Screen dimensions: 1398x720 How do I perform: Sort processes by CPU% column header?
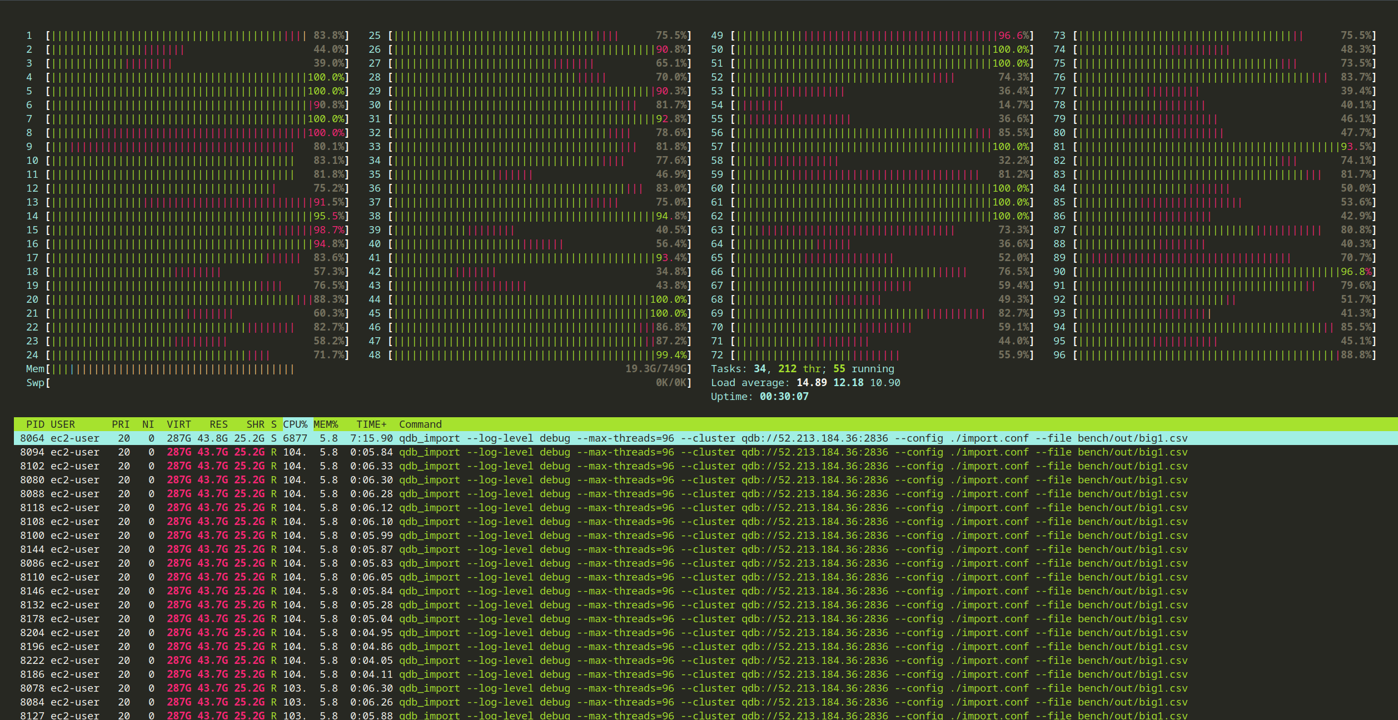pyautogui.click(x=295, y=424)
